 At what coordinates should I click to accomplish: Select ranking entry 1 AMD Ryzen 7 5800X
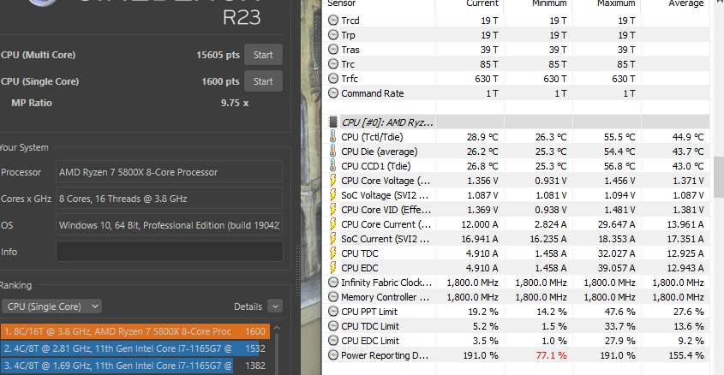135,331
